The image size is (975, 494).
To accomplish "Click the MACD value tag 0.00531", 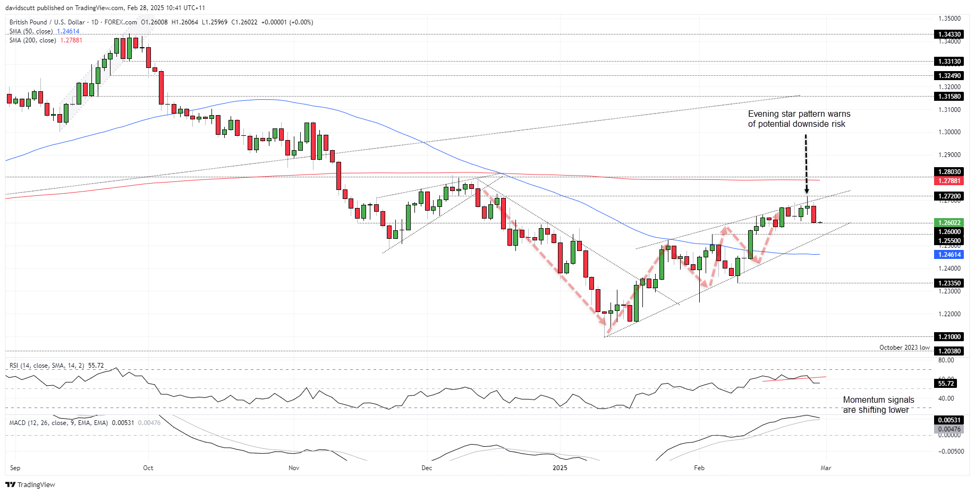I will tap(949, 420).
